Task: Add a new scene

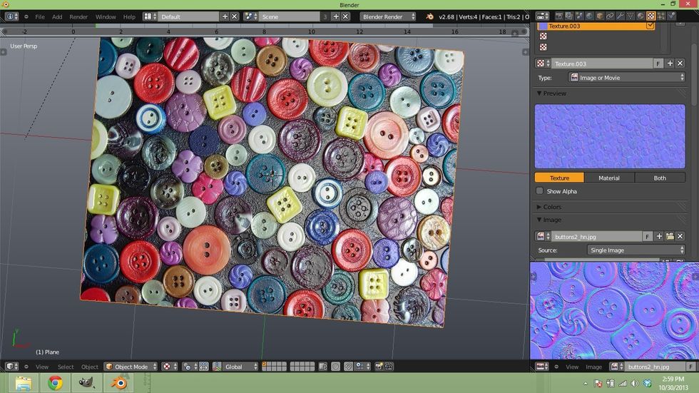Action: 336,16
